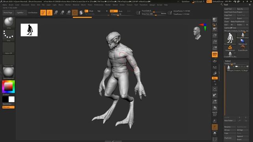
Task: Open the Brush menu
Action: pyautogui.click(x=11, y=5)
